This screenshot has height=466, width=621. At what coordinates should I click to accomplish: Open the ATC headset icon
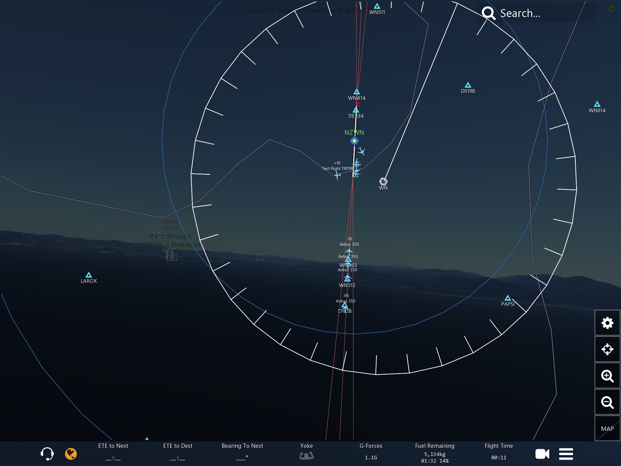pyautogui.click(x=47, y=454)
